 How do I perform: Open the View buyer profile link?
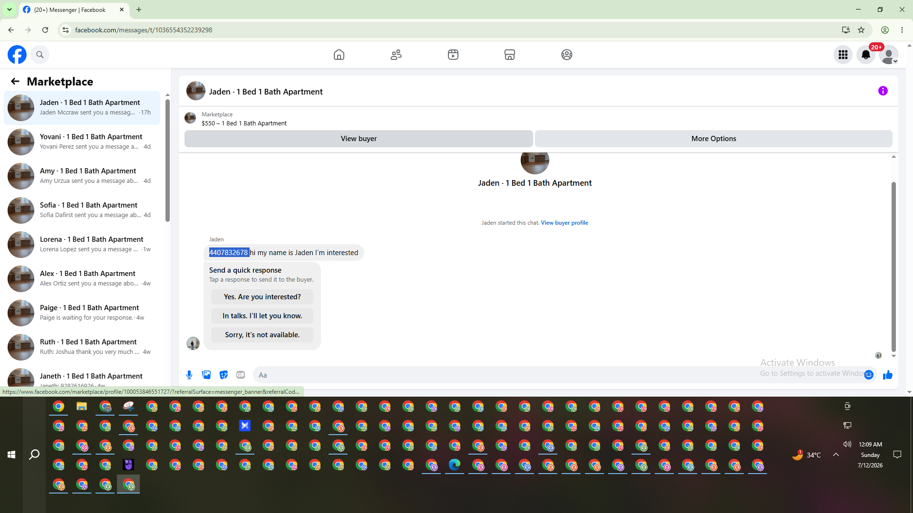click(x=564, y=223)
